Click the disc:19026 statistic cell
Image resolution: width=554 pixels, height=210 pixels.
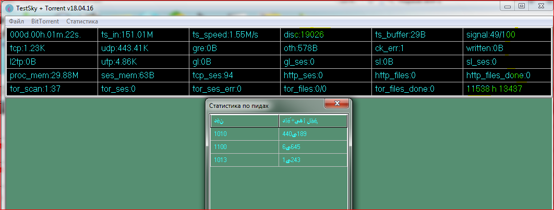click(326, 35)
